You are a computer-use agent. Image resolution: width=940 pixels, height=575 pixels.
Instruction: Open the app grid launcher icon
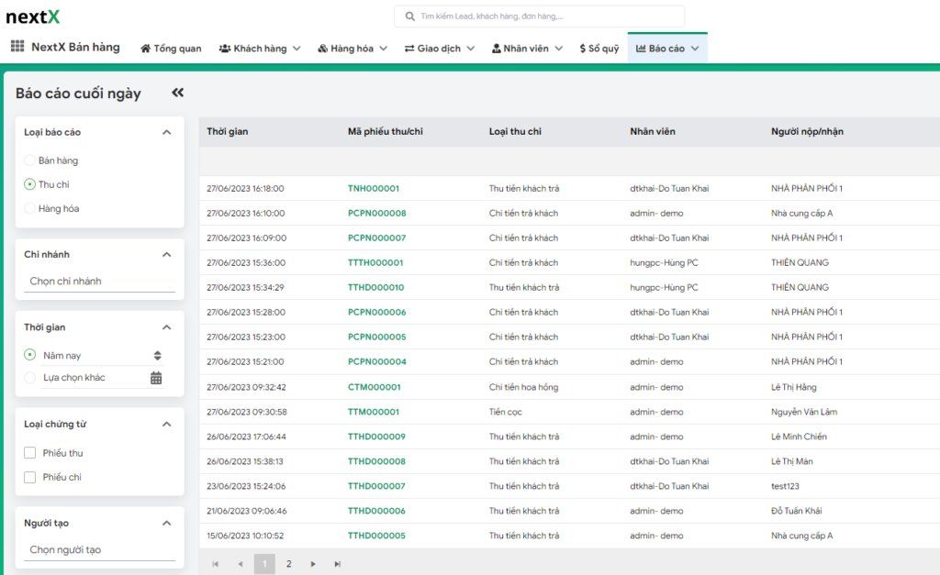[17, 47]
